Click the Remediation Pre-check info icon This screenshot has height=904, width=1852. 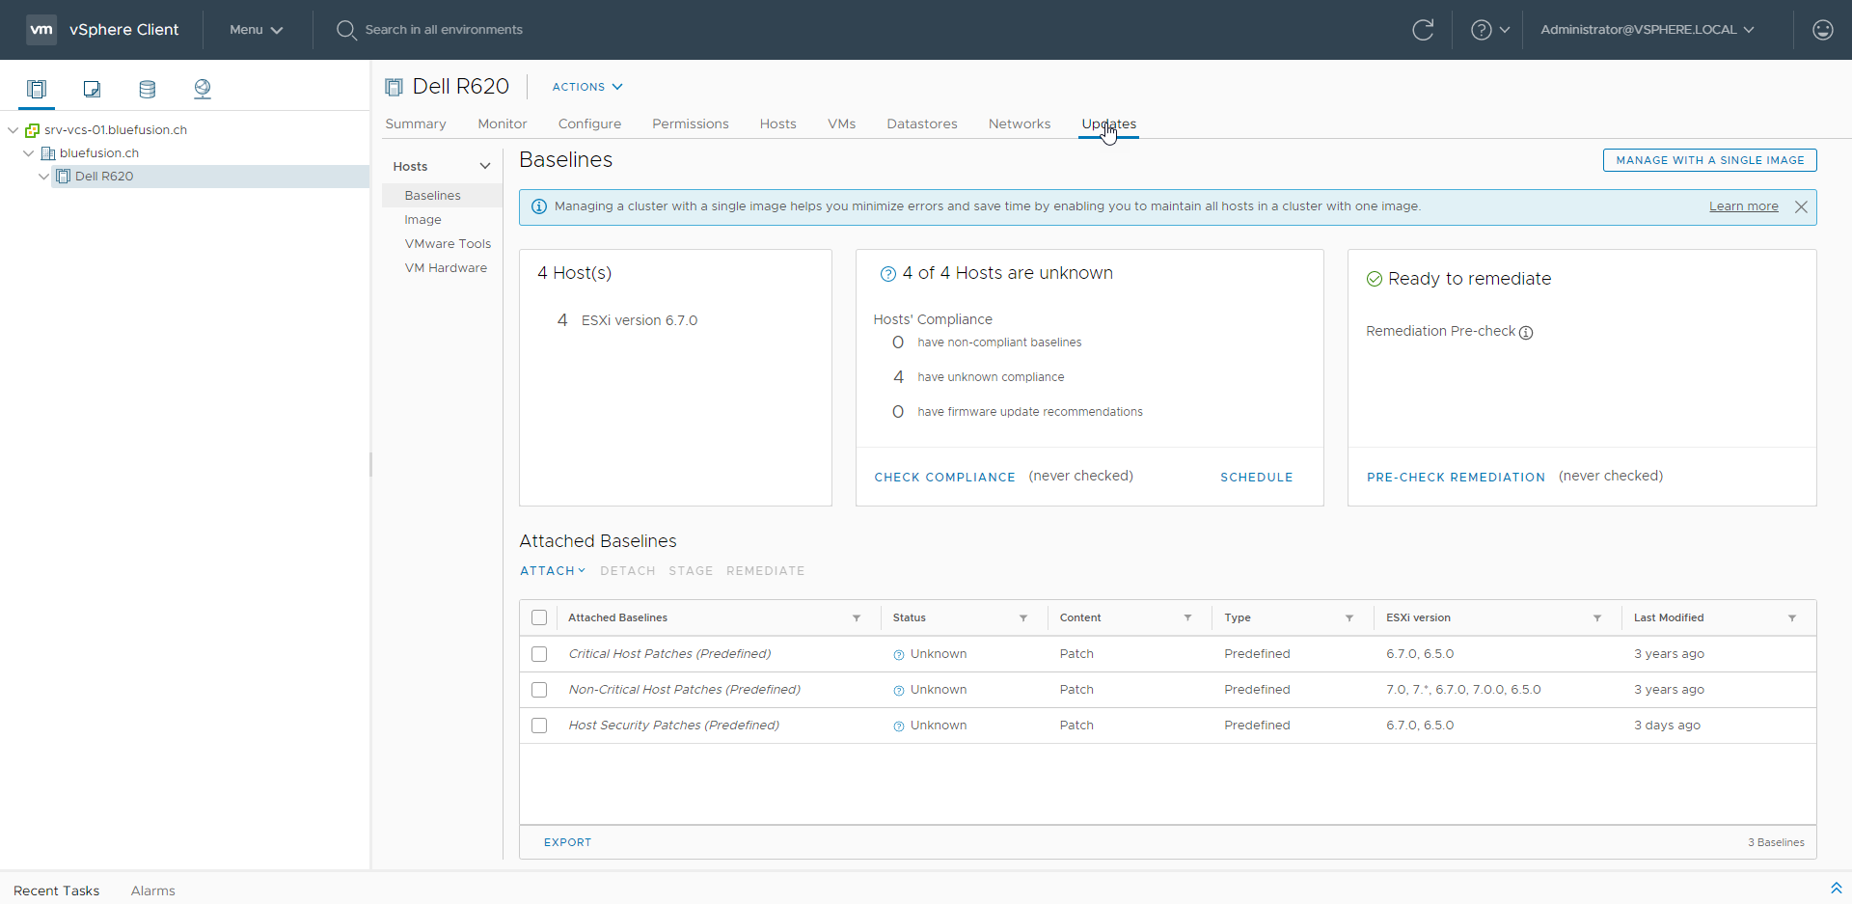[x=1526, y=333]
